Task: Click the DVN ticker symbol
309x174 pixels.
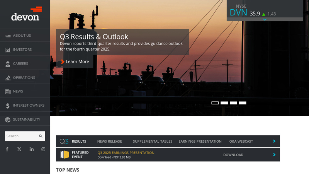Action: point(238,13)
